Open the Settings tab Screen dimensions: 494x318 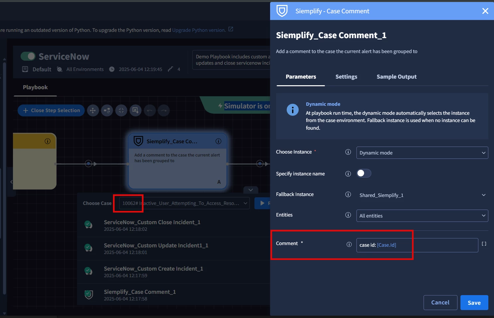coord(346,77)
